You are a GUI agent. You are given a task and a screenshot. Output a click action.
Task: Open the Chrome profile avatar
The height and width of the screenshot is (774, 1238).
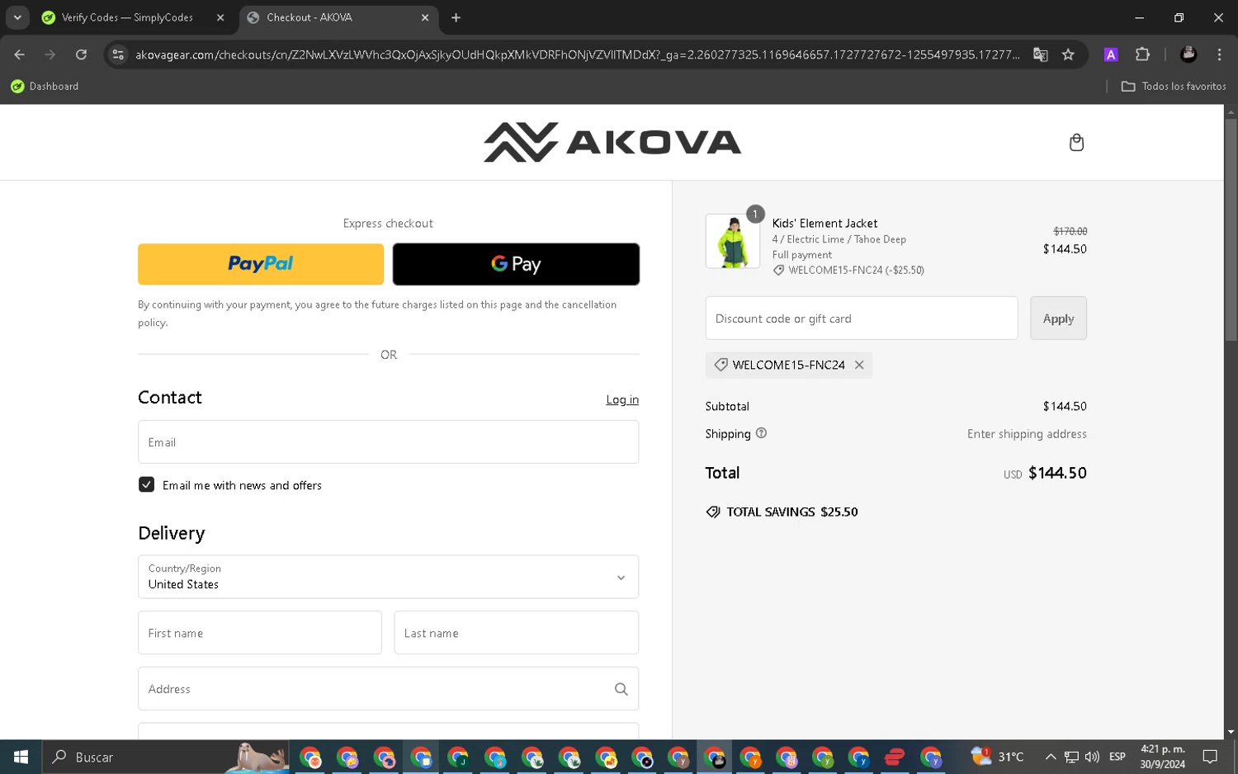click(1188, 54)
